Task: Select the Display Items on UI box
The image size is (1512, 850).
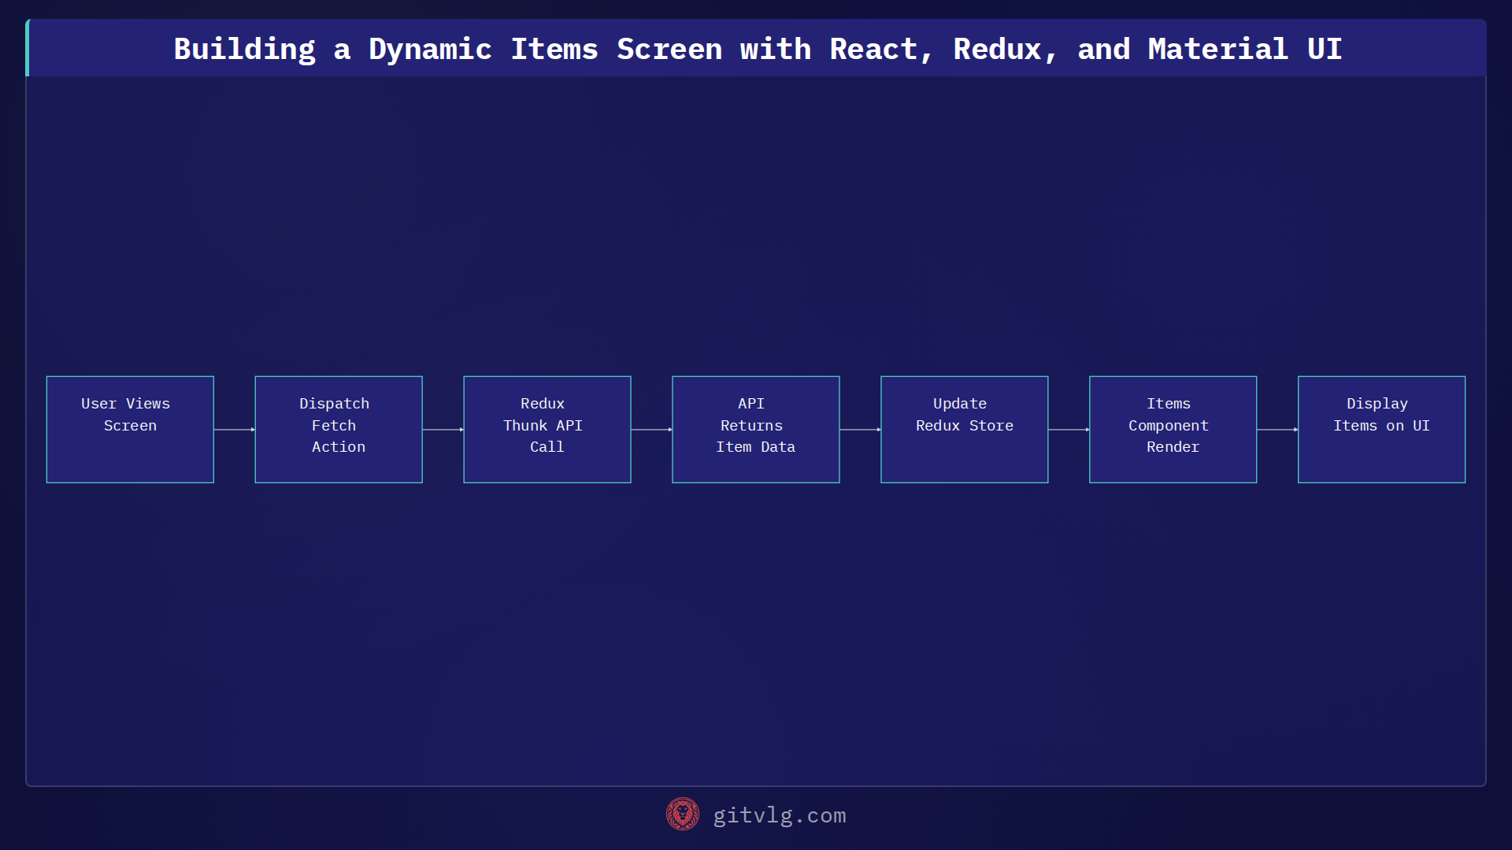Action: [1382, 430]
